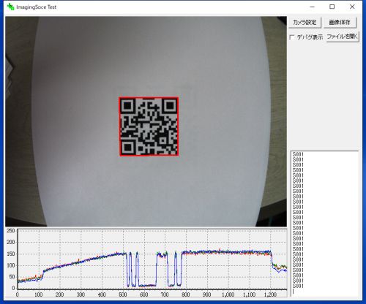Maximize the ImagingSoce Test window
The height and width of the screenshot is (304, 366).
click(x=332, y=7)
